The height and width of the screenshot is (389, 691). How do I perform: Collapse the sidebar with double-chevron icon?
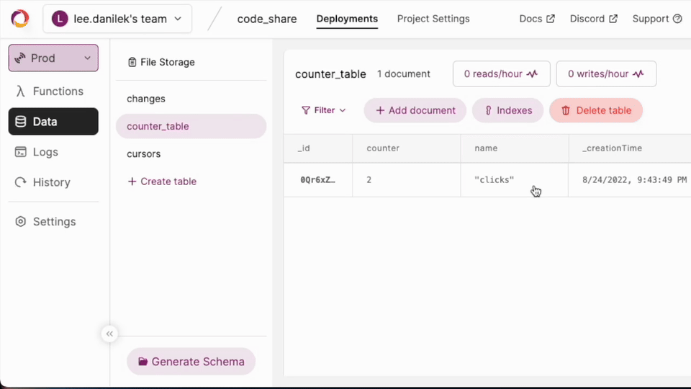(109, 334)
